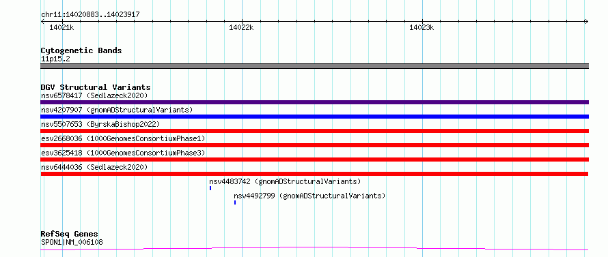Click the 14023k ruler tick label
Screen dimensions: 608x257
point(422,27)
